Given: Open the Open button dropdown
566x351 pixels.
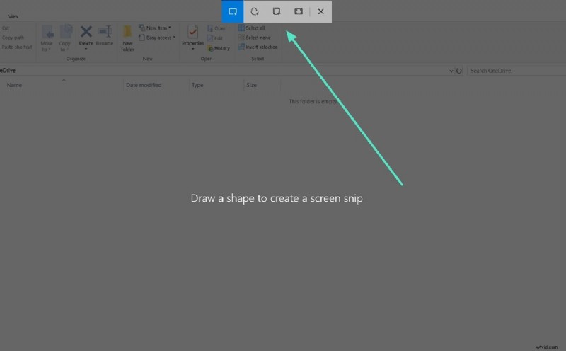Looking at the screenshot, I should tap(219, 28).
